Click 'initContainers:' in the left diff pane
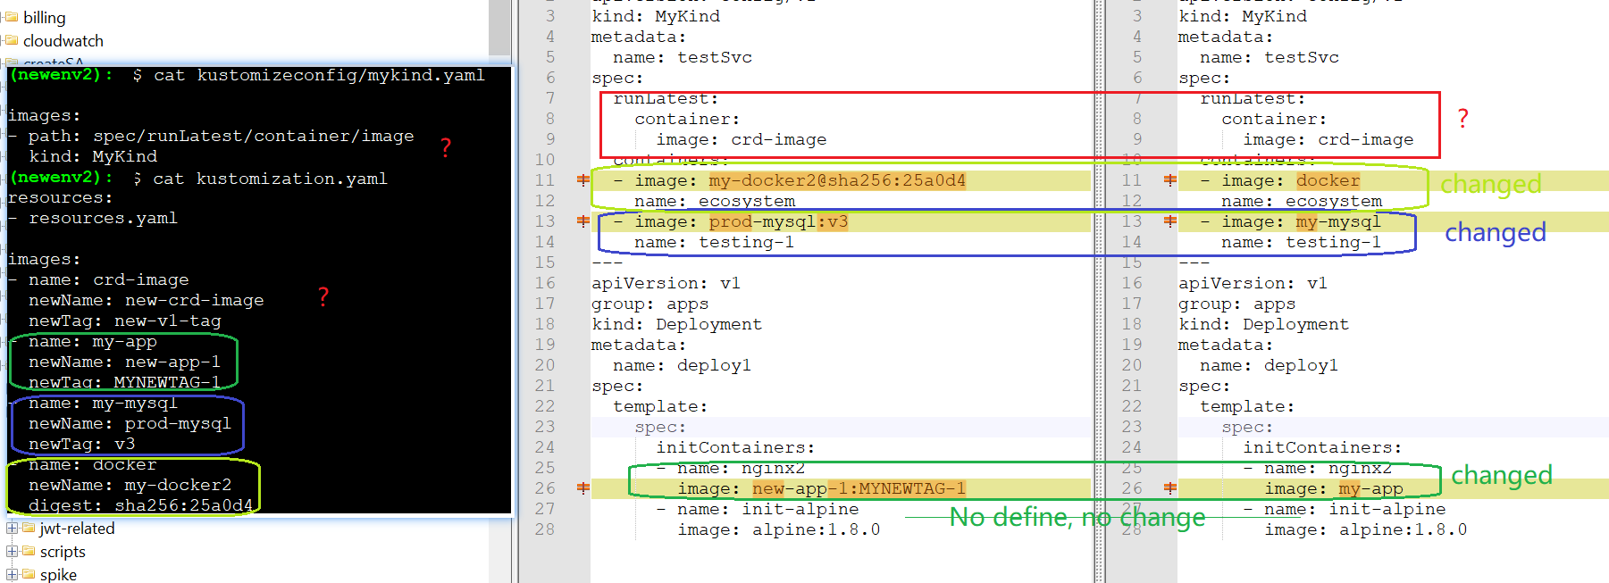Screen dimensions: 1609x583 [x=736, y=447]
